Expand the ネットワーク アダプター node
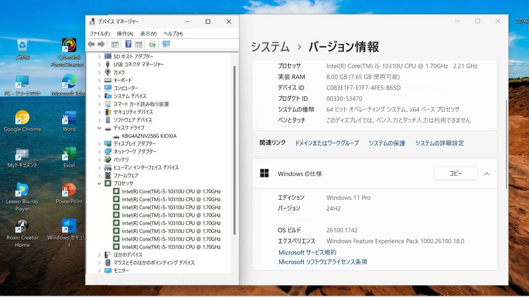This screenshot has width=529, height=297. (x=100, y=152)
